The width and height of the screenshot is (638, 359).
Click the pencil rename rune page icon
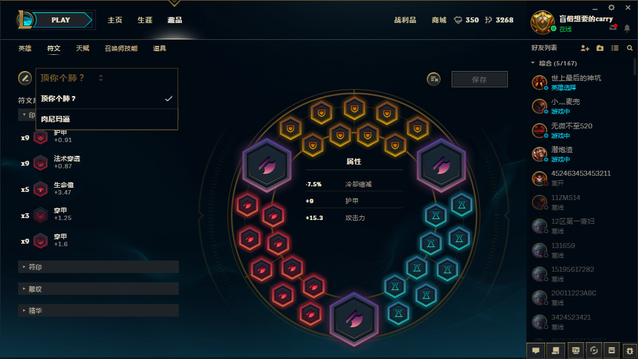coord(25,78)
